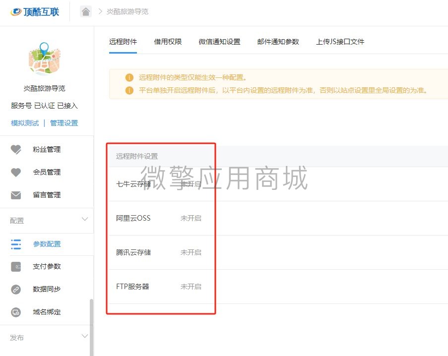Open the 微信通知设置 tab

click(219, 42)
